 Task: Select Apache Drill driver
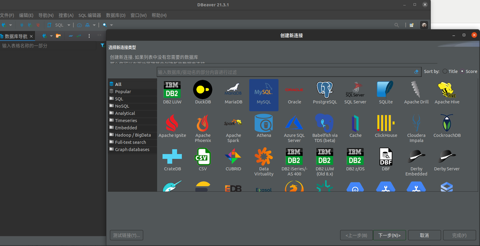[x=416, y=93]
